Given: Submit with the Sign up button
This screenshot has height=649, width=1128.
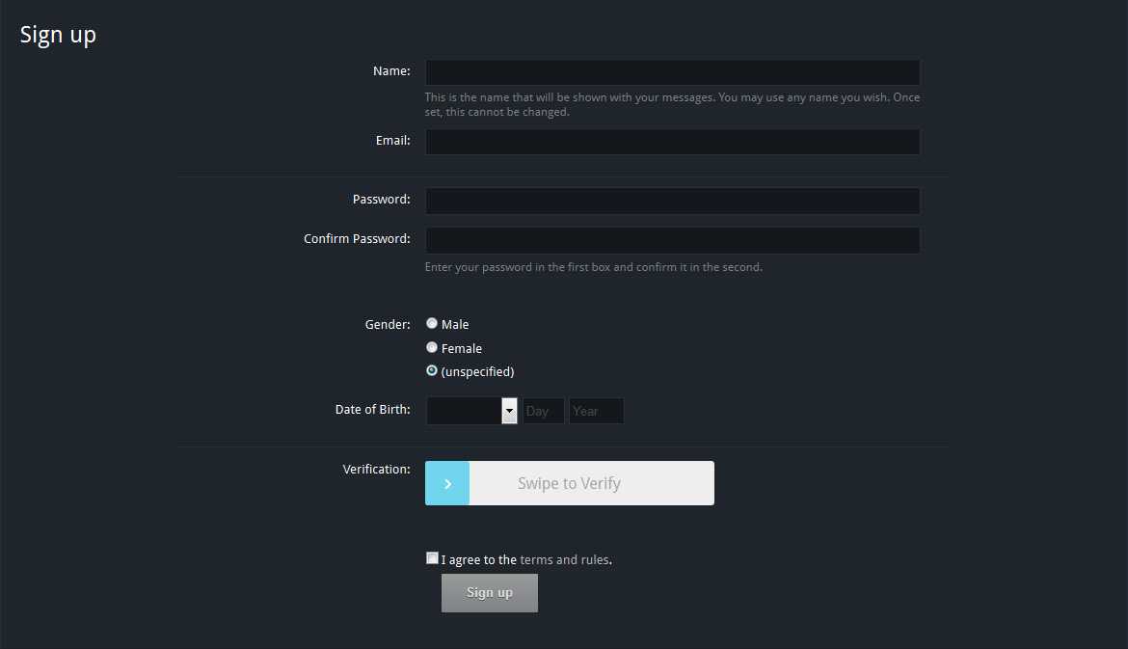Looking at the screenshot, I should tap(489, 593).
